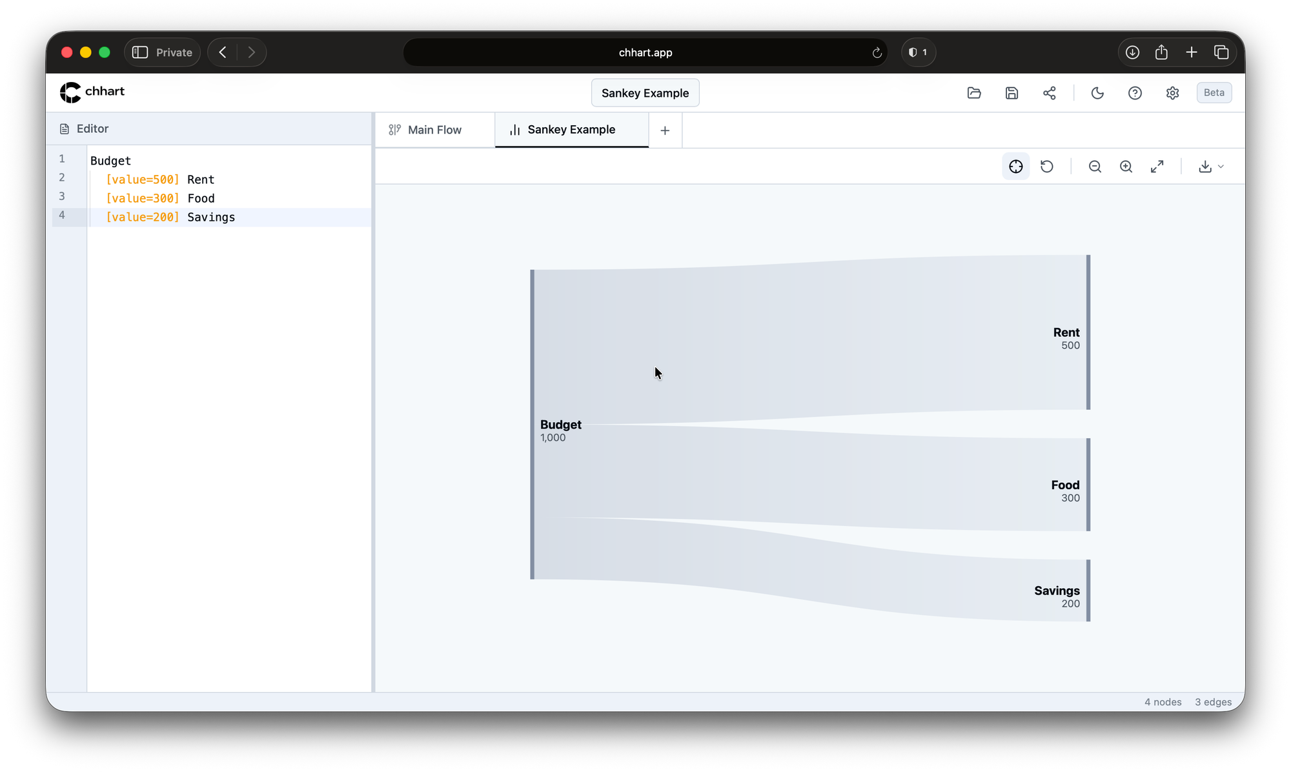Open help with question mark icon
Viewport: 1291px width, 772px height.
[1135, 93]
